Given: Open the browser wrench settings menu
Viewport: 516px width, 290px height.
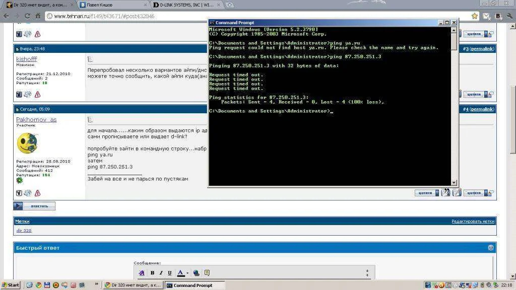Looking at the screenshot, I should coord(509,16).
